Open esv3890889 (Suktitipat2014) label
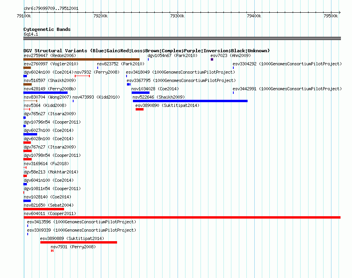This screenshot has height=278, width=352. (72, 238)
